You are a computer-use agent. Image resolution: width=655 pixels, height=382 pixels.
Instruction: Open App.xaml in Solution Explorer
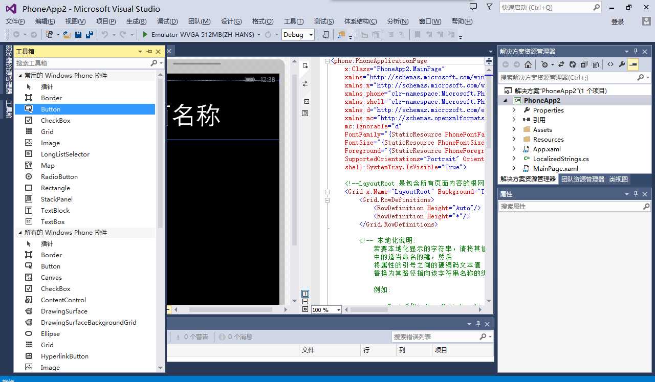click(x=547, y=149)
